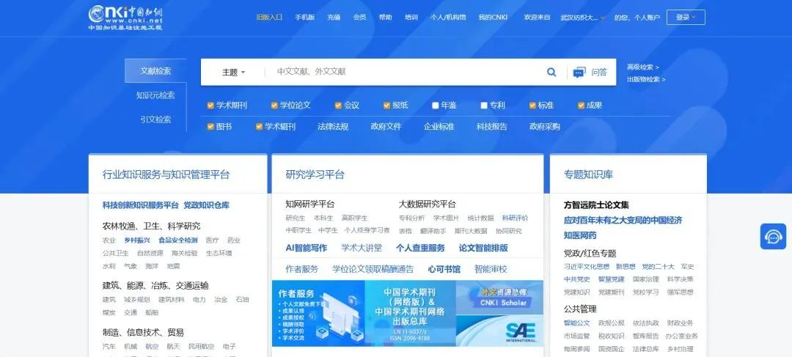Click the SAE International banner
The height and width of the screenshot is (357, 792).
coord(499,331)
